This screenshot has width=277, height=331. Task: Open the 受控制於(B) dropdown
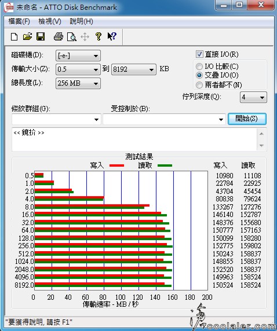click(x=164, y=119)
